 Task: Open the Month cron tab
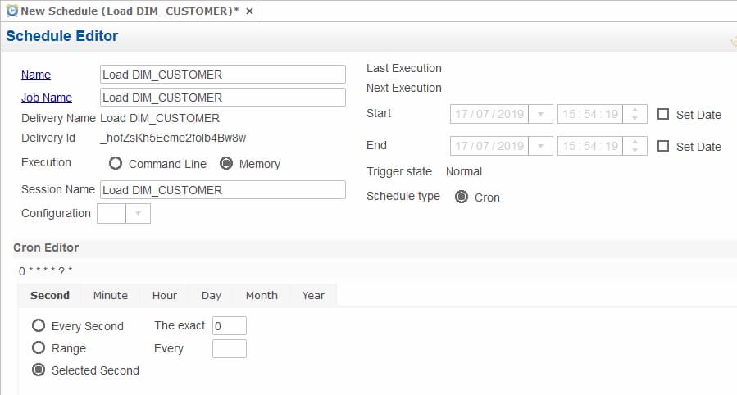point(262,295)
